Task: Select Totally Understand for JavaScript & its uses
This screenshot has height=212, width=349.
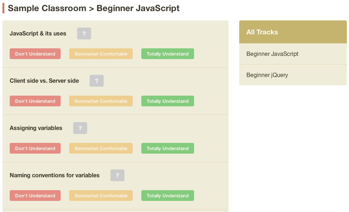Action: coord(168,54)
